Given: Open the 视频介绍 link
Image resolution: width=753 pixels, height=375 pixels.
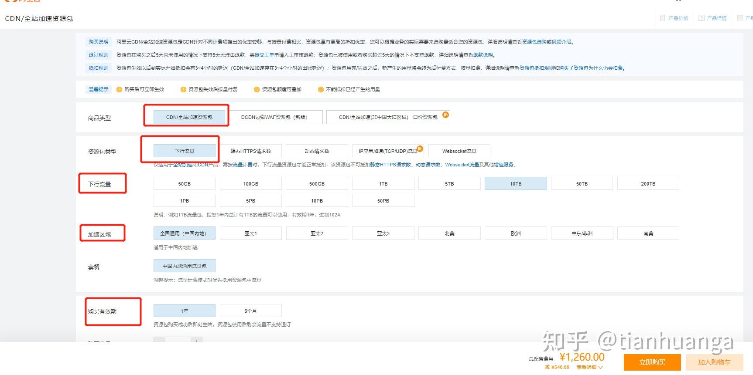Looking at the screenshot, I should coord(561,42).
